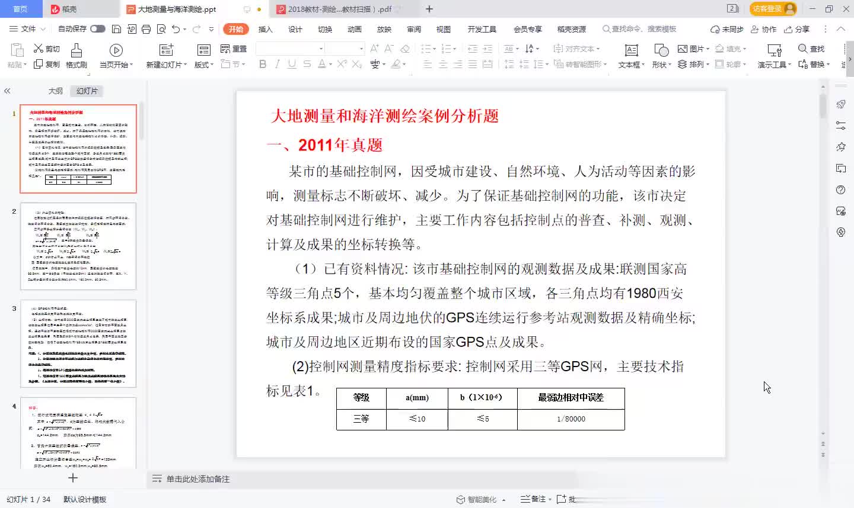This screenshot has height=508, width=854.
Task: Collapse the slide thumbnail panel with the chevron
Action: 7,91
